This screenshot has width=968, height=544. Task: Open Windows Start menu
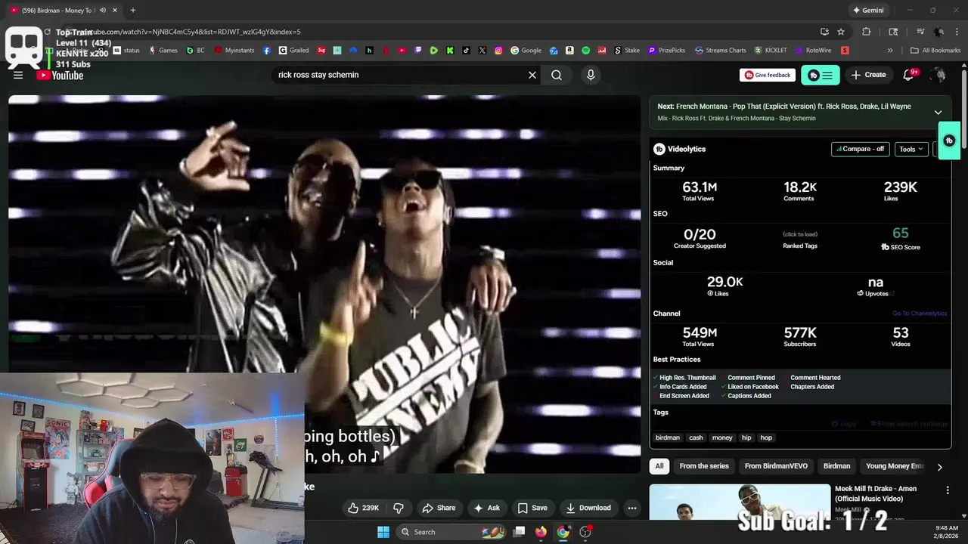(x=383, y=532)
